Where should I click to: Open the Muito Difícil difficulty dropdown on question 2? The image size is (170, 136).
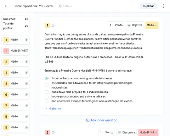148,132
